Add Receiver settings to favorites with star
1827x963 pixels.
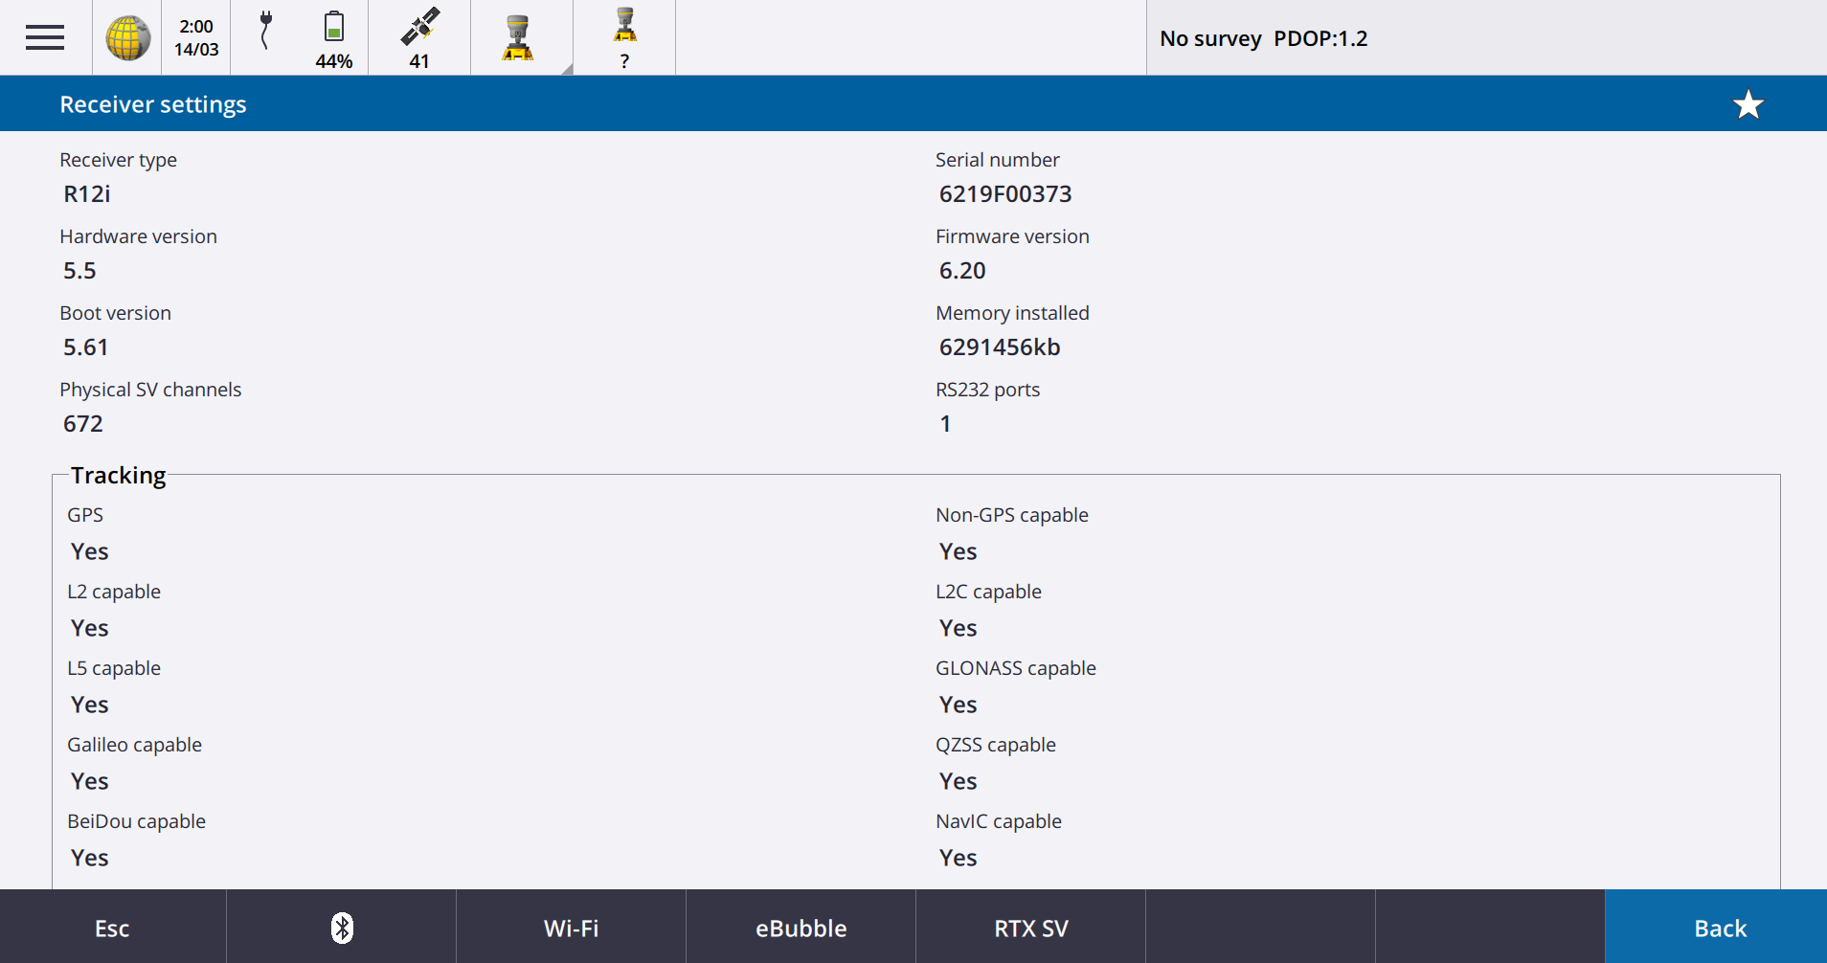[1748, 104]
